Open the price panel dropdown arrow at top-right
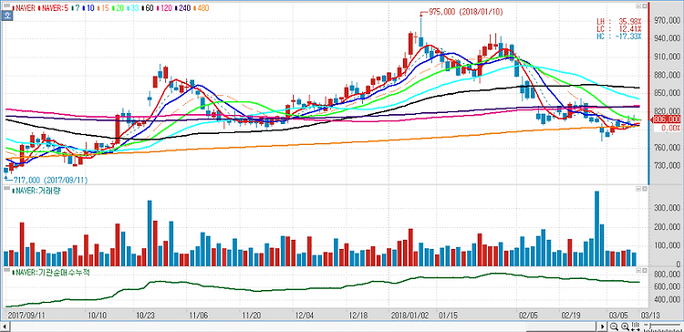This screenshot has width=684, height=332. (638, 6)
